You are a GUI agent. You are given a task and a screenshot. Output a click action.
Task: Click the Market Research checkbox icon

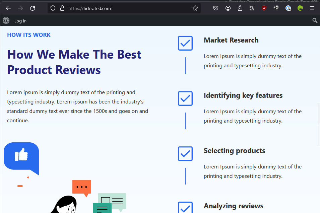[x=185, y=43]
